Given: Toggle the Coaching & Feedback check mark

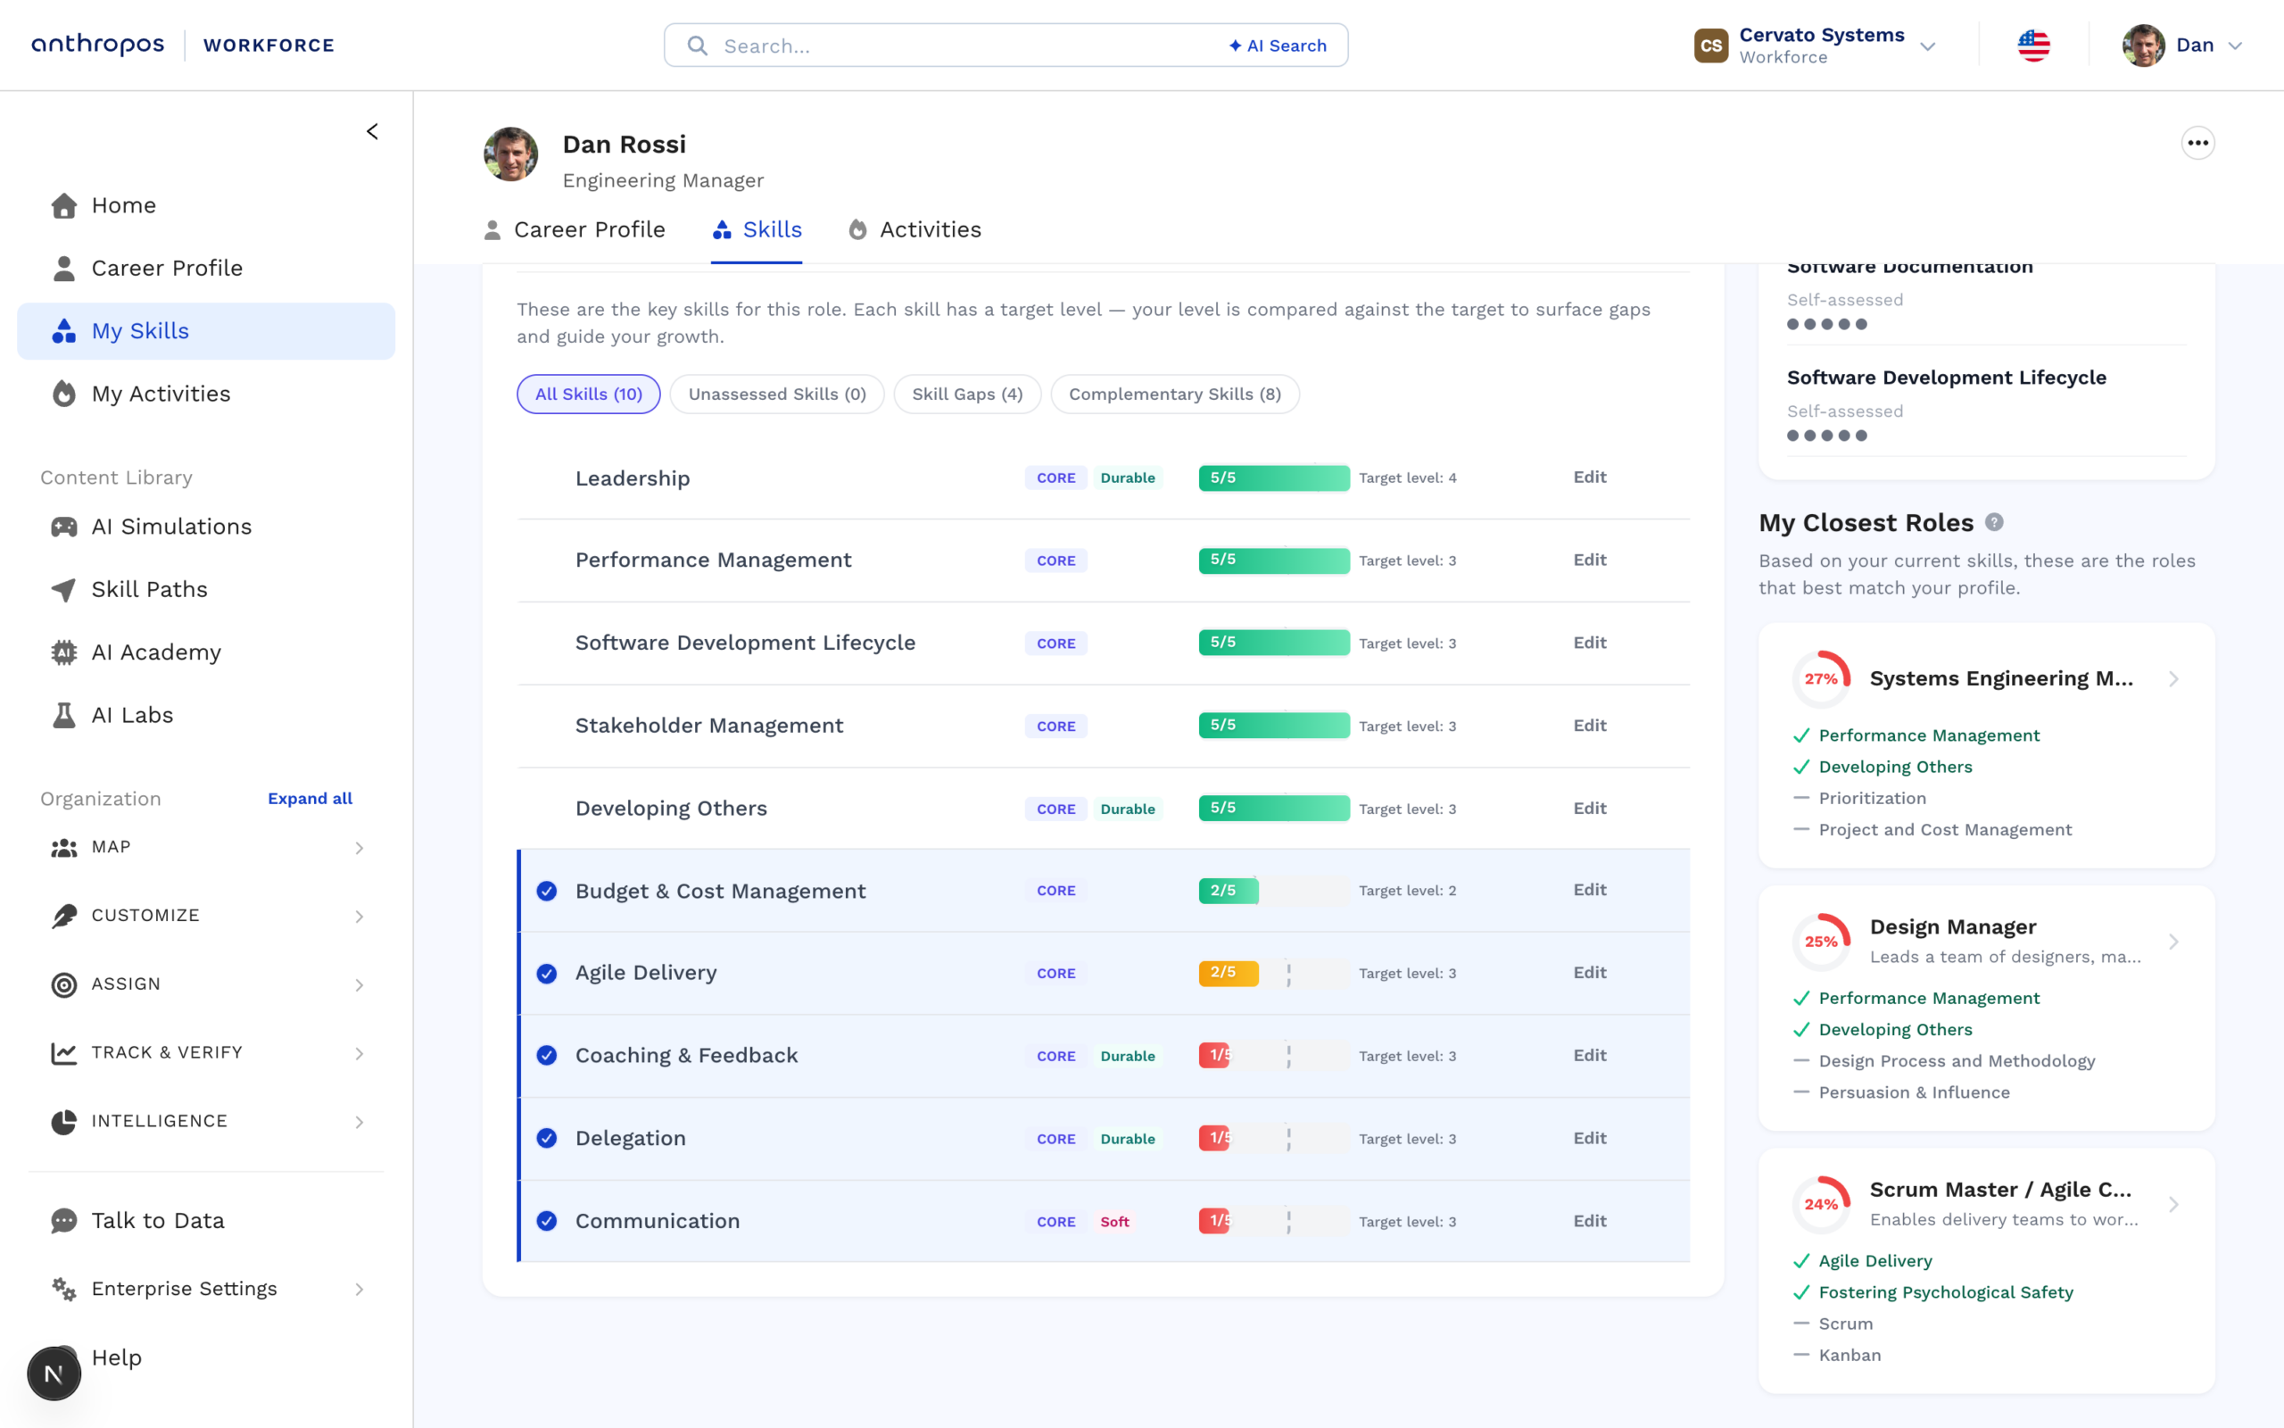Looking at the screenshot, I should [x=546, y=1055].
